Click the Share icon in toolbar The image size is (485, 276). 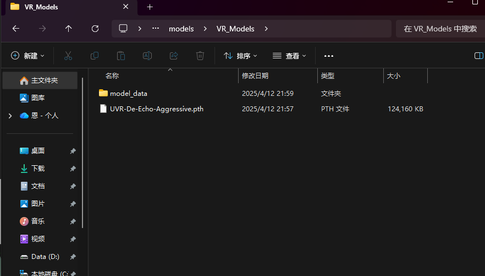(x=174, y=56)
